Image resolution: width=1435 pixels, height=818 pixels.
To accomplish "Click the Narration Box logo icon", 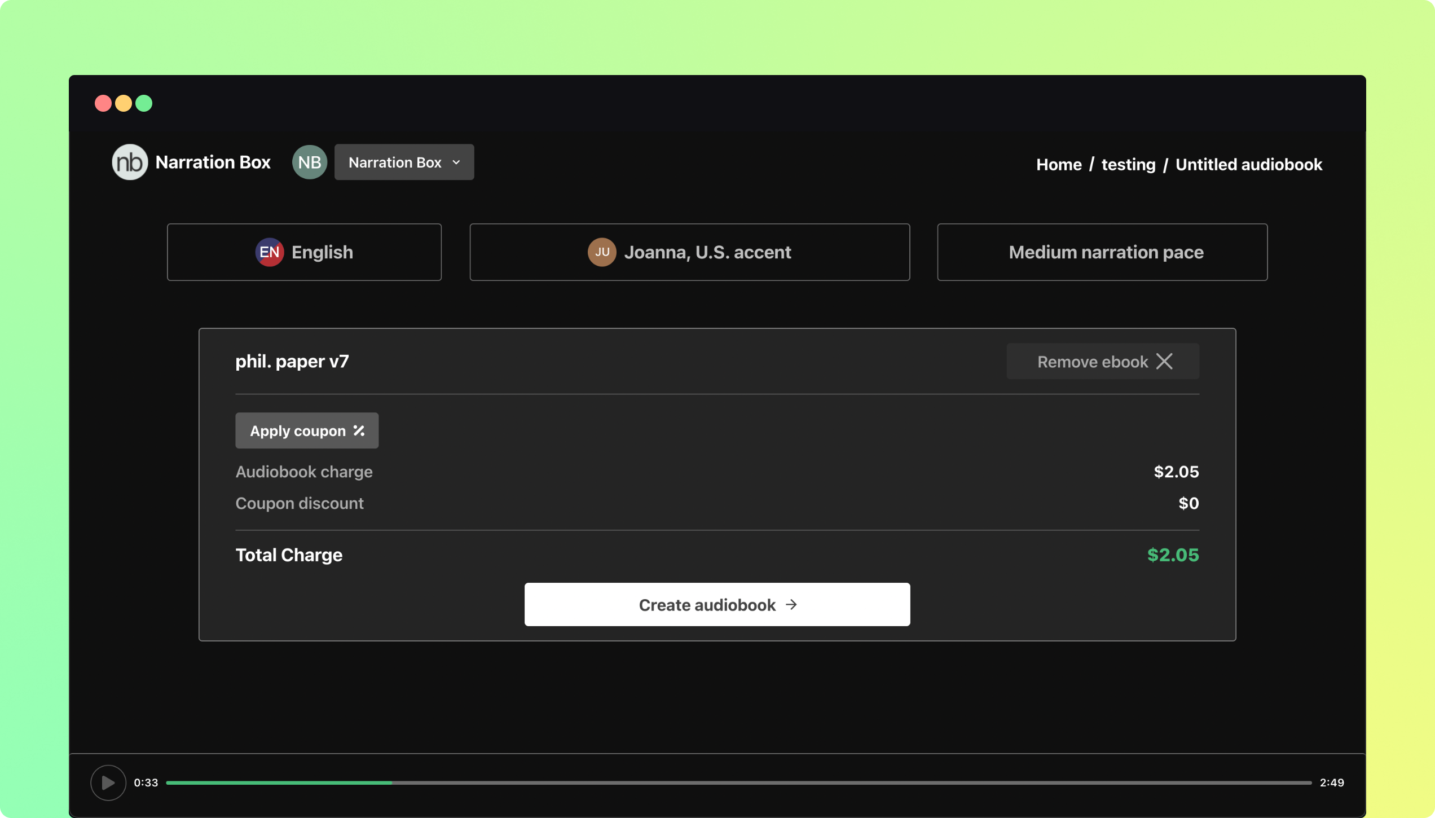I will coord(129,162).
